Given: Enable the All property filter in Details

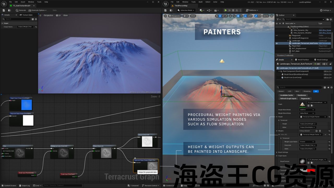Looking at the screenshot, I should (x=316, y=91).
